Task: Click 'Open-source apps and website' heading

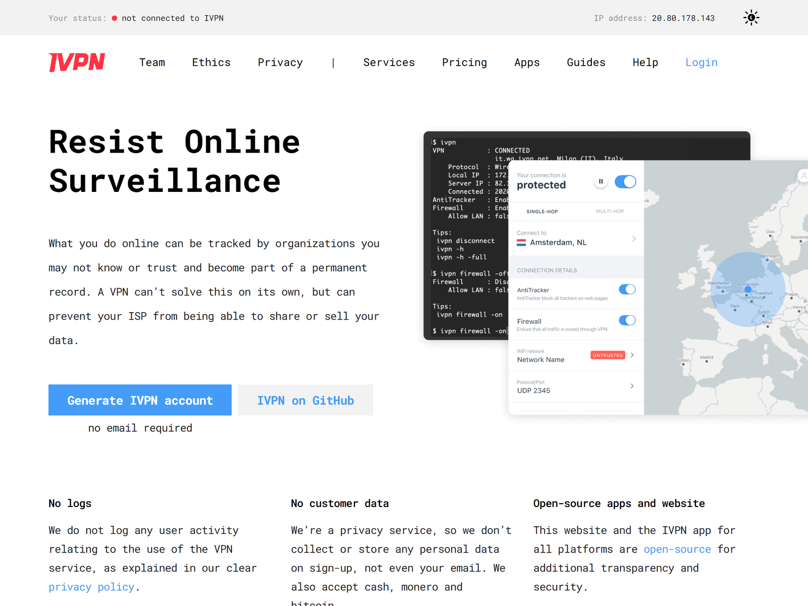Action: coord(619,503)
